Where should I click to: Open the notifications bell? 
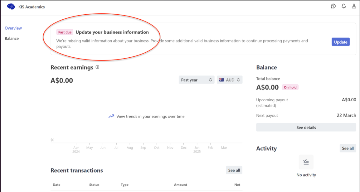pos(344,6)
